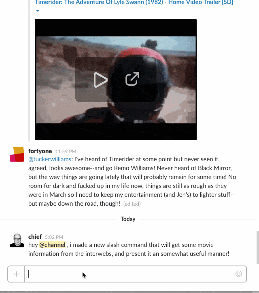Click the attachment quote bar beside video
This screenshot has width=259, height=293.
click(29, 71)
